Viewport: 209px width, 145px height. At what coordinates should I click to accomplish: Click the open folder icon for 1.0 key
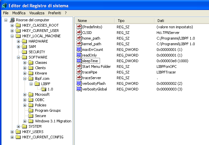pyautogui.click(x=44, y=89)
